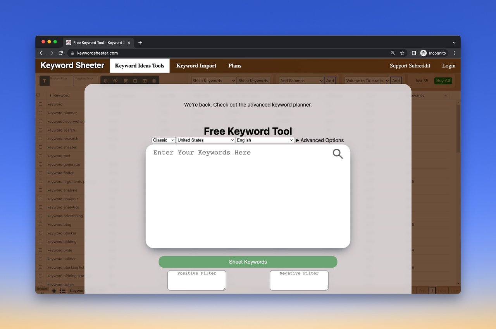The image size is (496, 329).
Task: Click the sort order icon in dark toolbar
Action: click(105, 81)
